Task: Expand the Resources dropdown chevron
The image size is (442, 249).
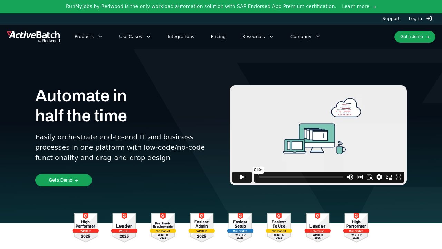Action: [x=271, y=37]
